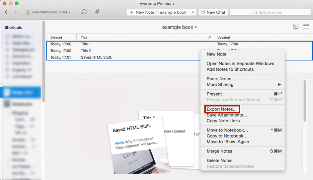Click the Search notes field
The height and width of the screenshot is (180, 313).
(x=270, y=12)
